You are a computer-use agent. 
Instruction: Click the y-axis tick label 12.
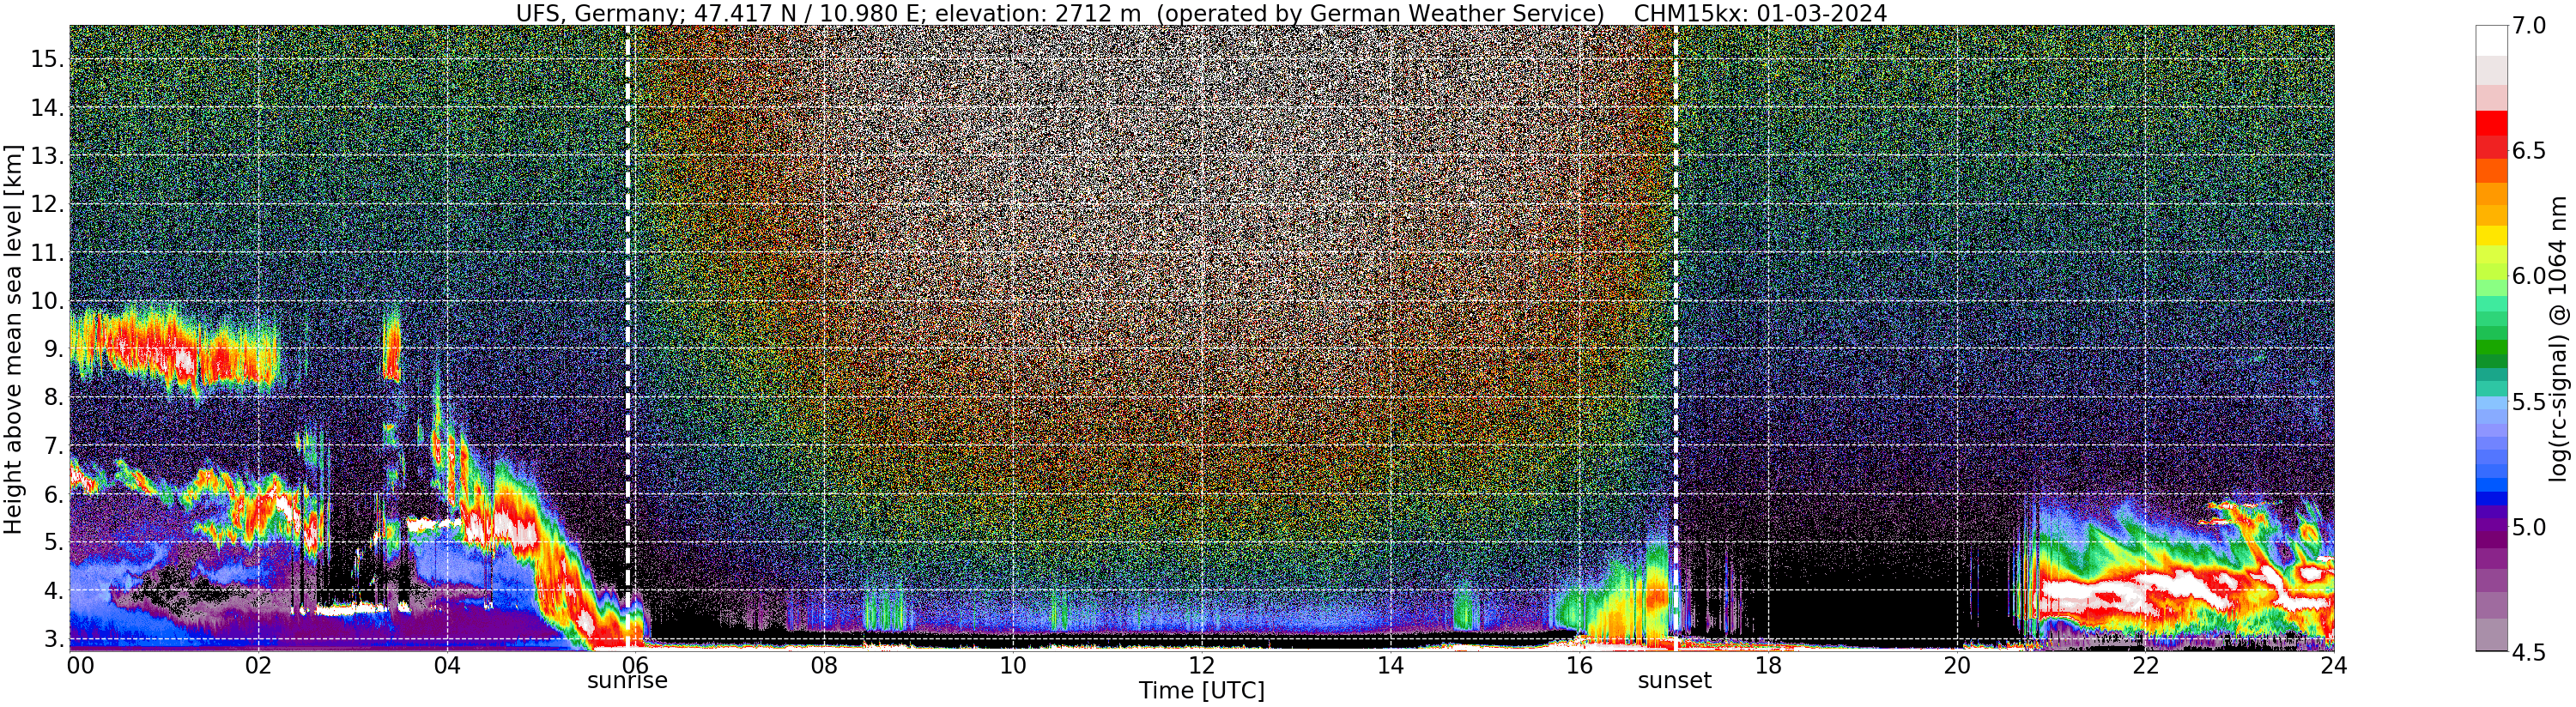click(47, 204)
